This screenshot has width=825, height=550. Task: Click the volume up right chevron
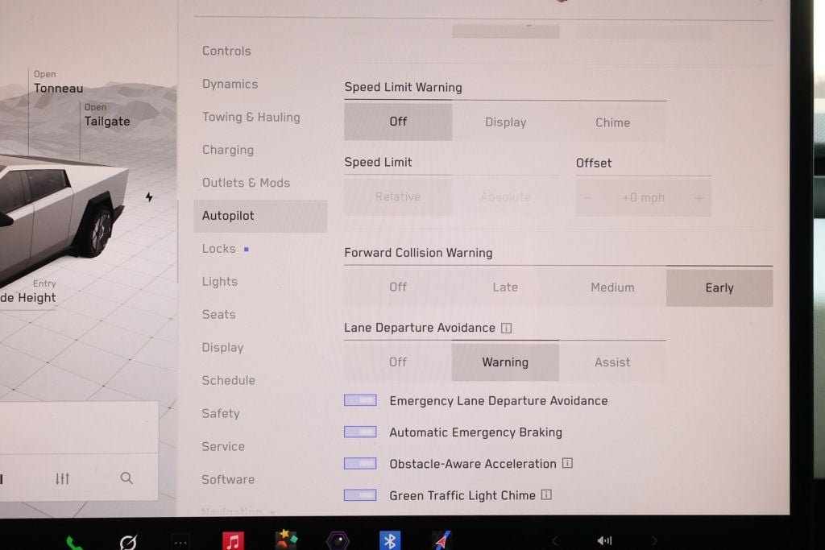[x=654, y=541]
